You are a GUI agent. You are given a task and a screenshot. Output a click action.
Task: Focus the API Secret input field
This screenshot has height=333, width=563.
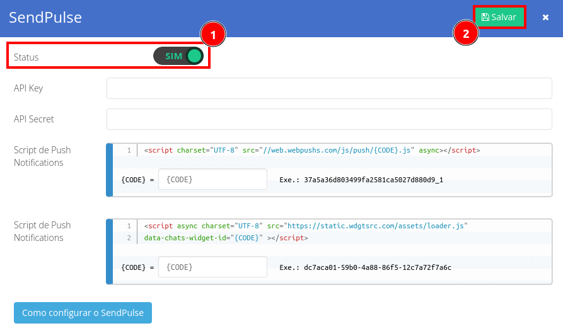click(329, 119)
